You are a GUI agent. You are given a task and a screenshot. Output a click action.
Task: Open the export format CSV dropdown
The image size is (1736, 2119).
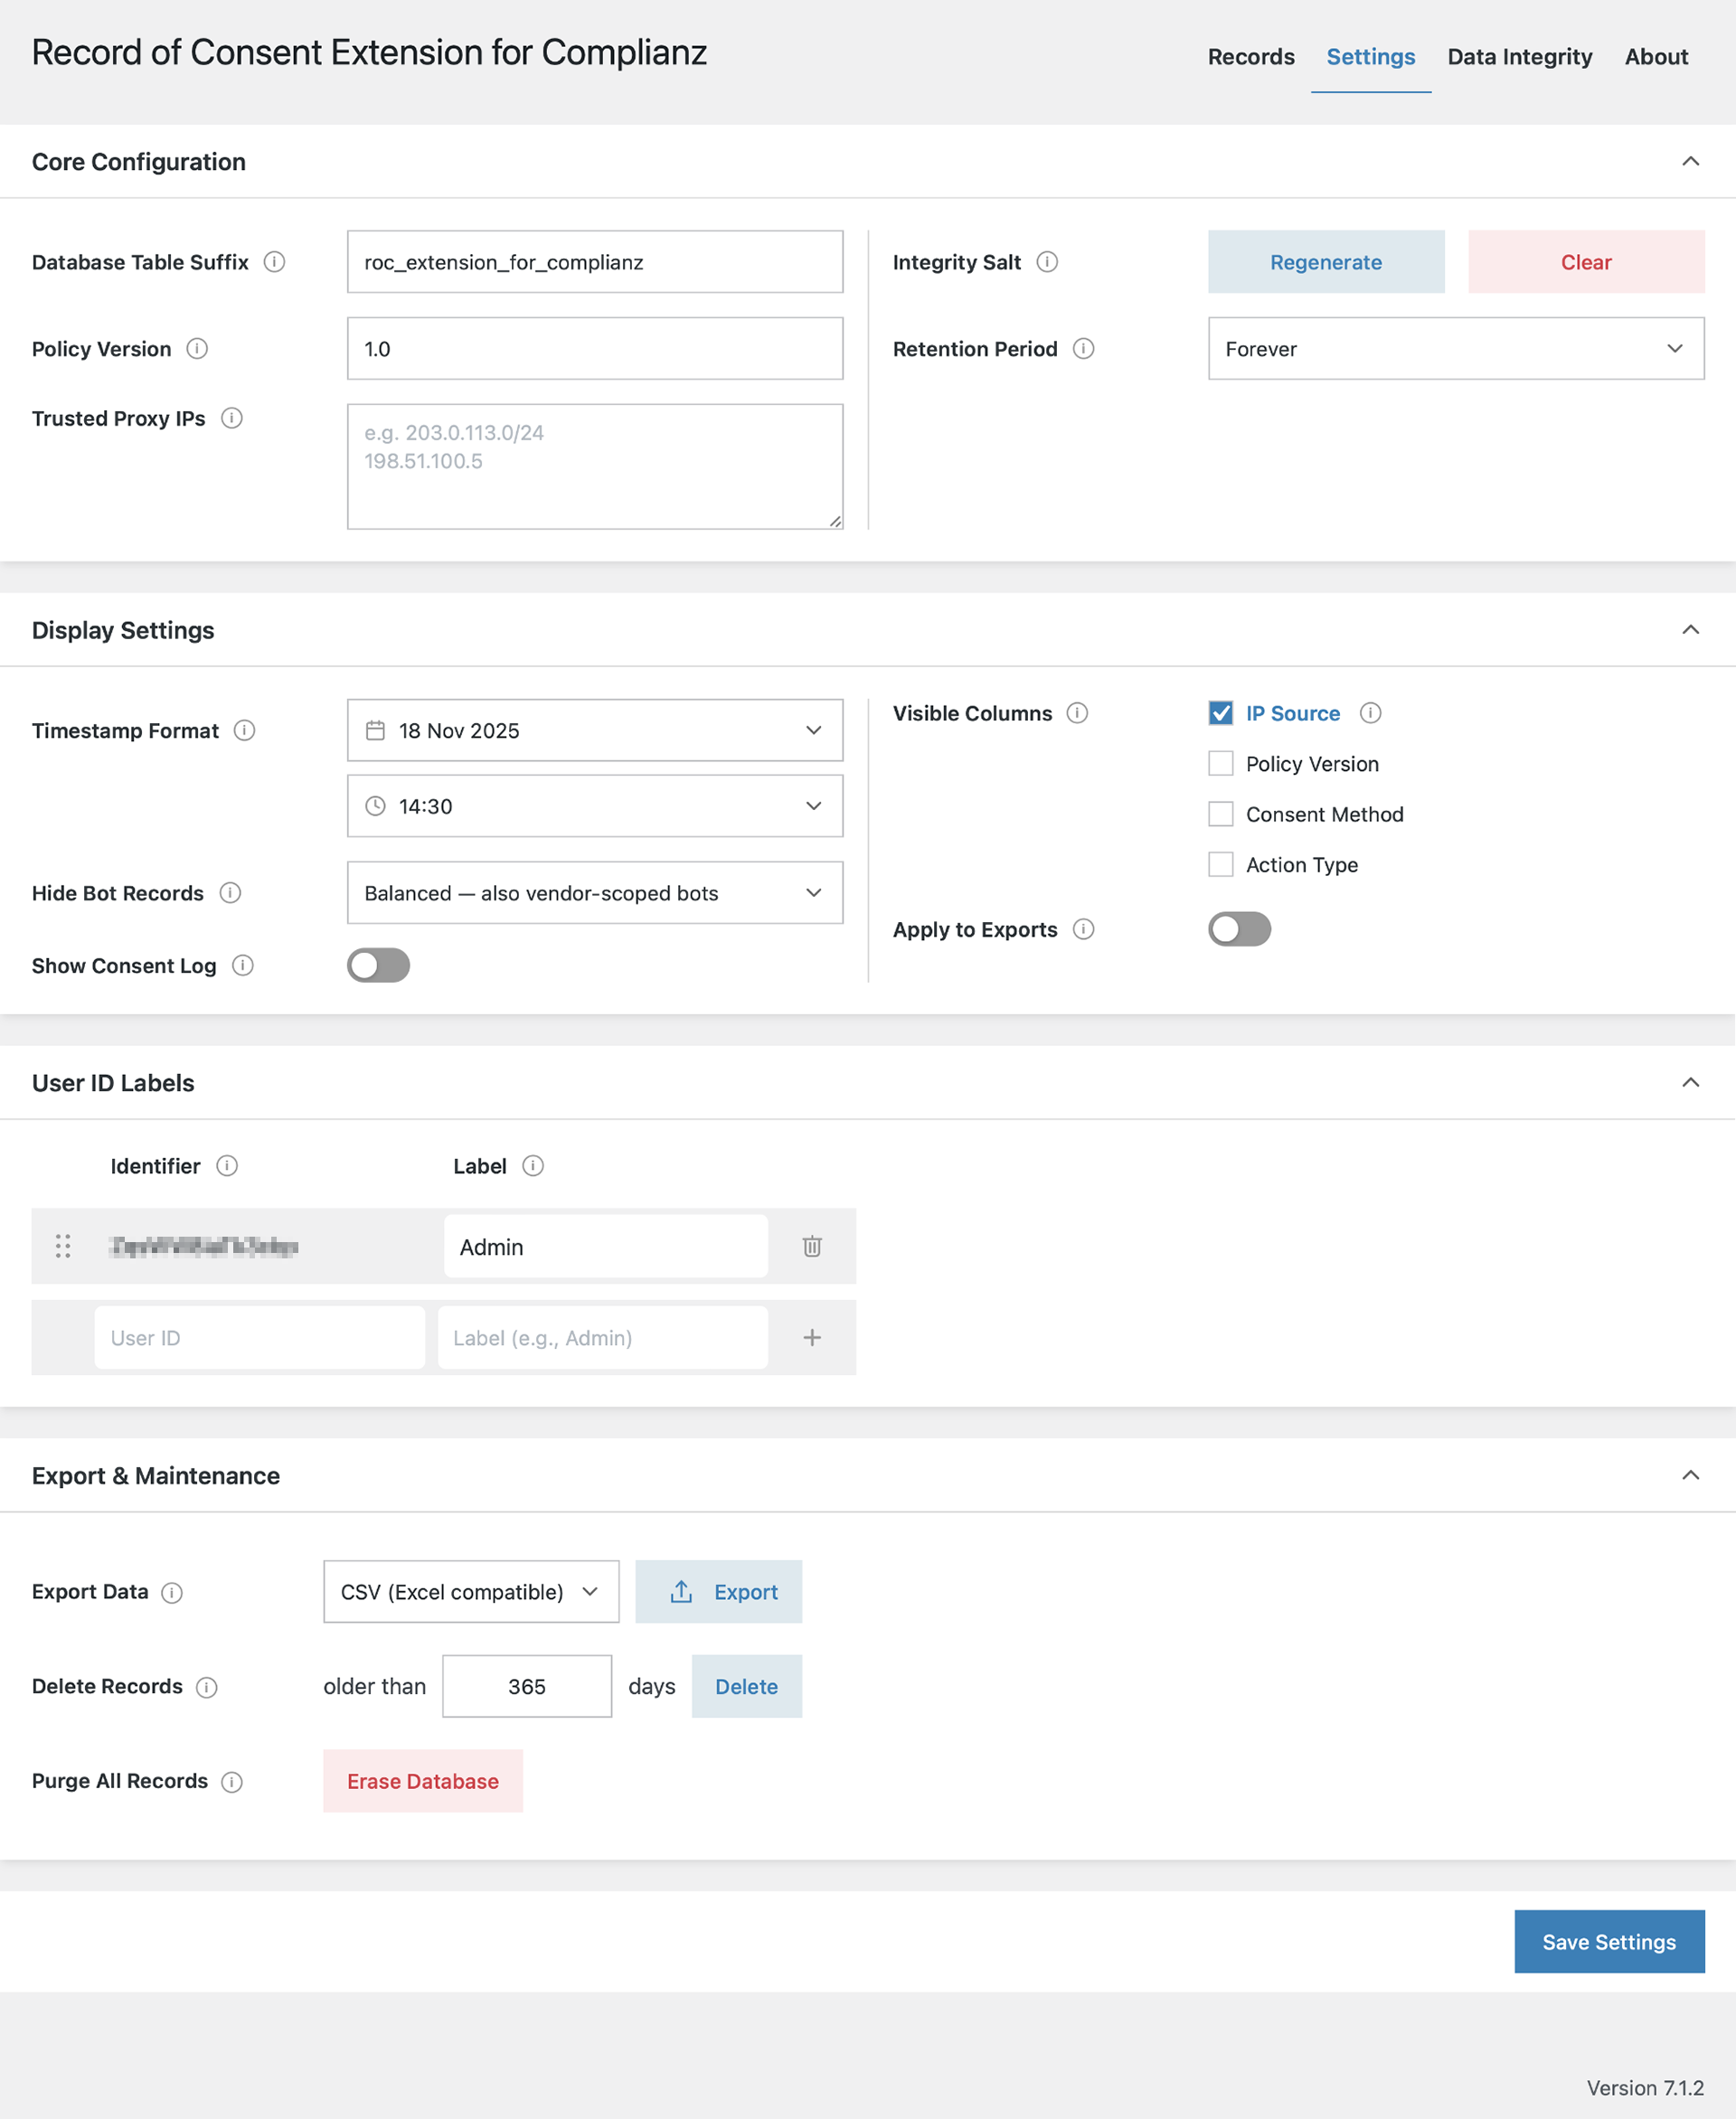tap(471, 1592)
